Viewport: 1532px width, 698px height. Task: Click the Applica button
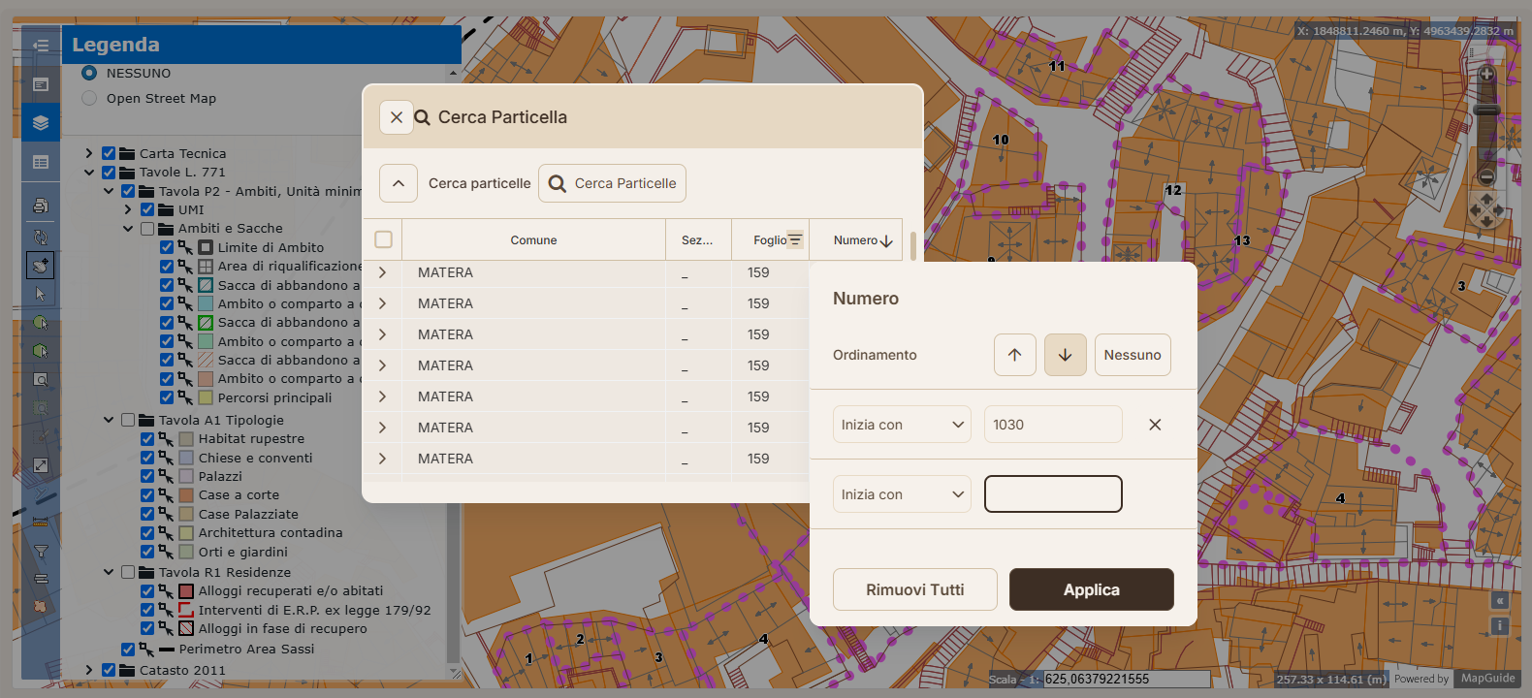pyautogui.click(x=1092, y=589)
